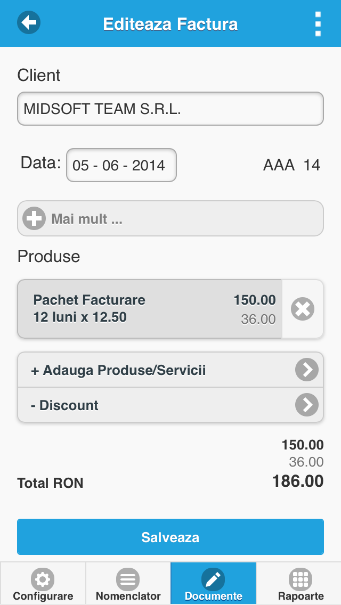Tap the Rapoarte grid icon

[x=301, y=579]
